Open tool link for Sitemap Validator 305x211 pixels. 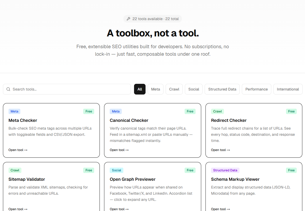point(18,209)
